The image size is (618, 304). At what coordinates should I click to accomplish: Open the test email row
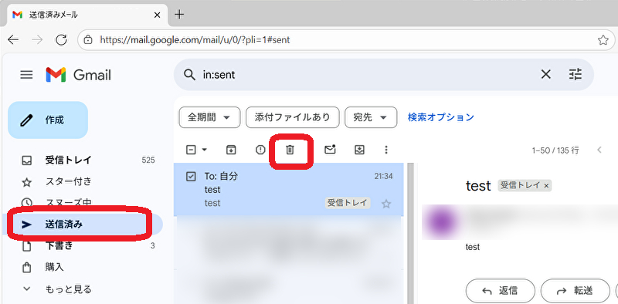[x=288, y=189]
